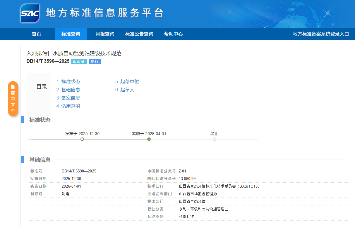Select the 标准查询 navigation tab
The image size is (355, 227).
pyautogui.click(x=71, y=34)
